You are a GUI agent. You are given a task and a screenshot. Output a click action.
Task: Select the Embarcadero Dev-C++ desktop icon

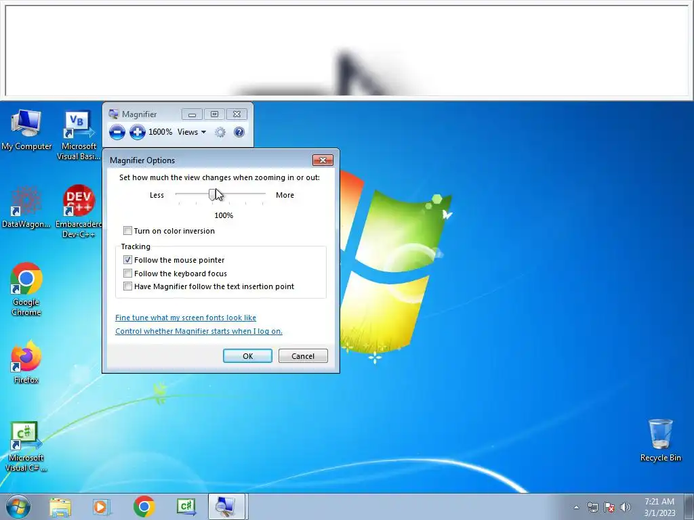pos(79,211)
